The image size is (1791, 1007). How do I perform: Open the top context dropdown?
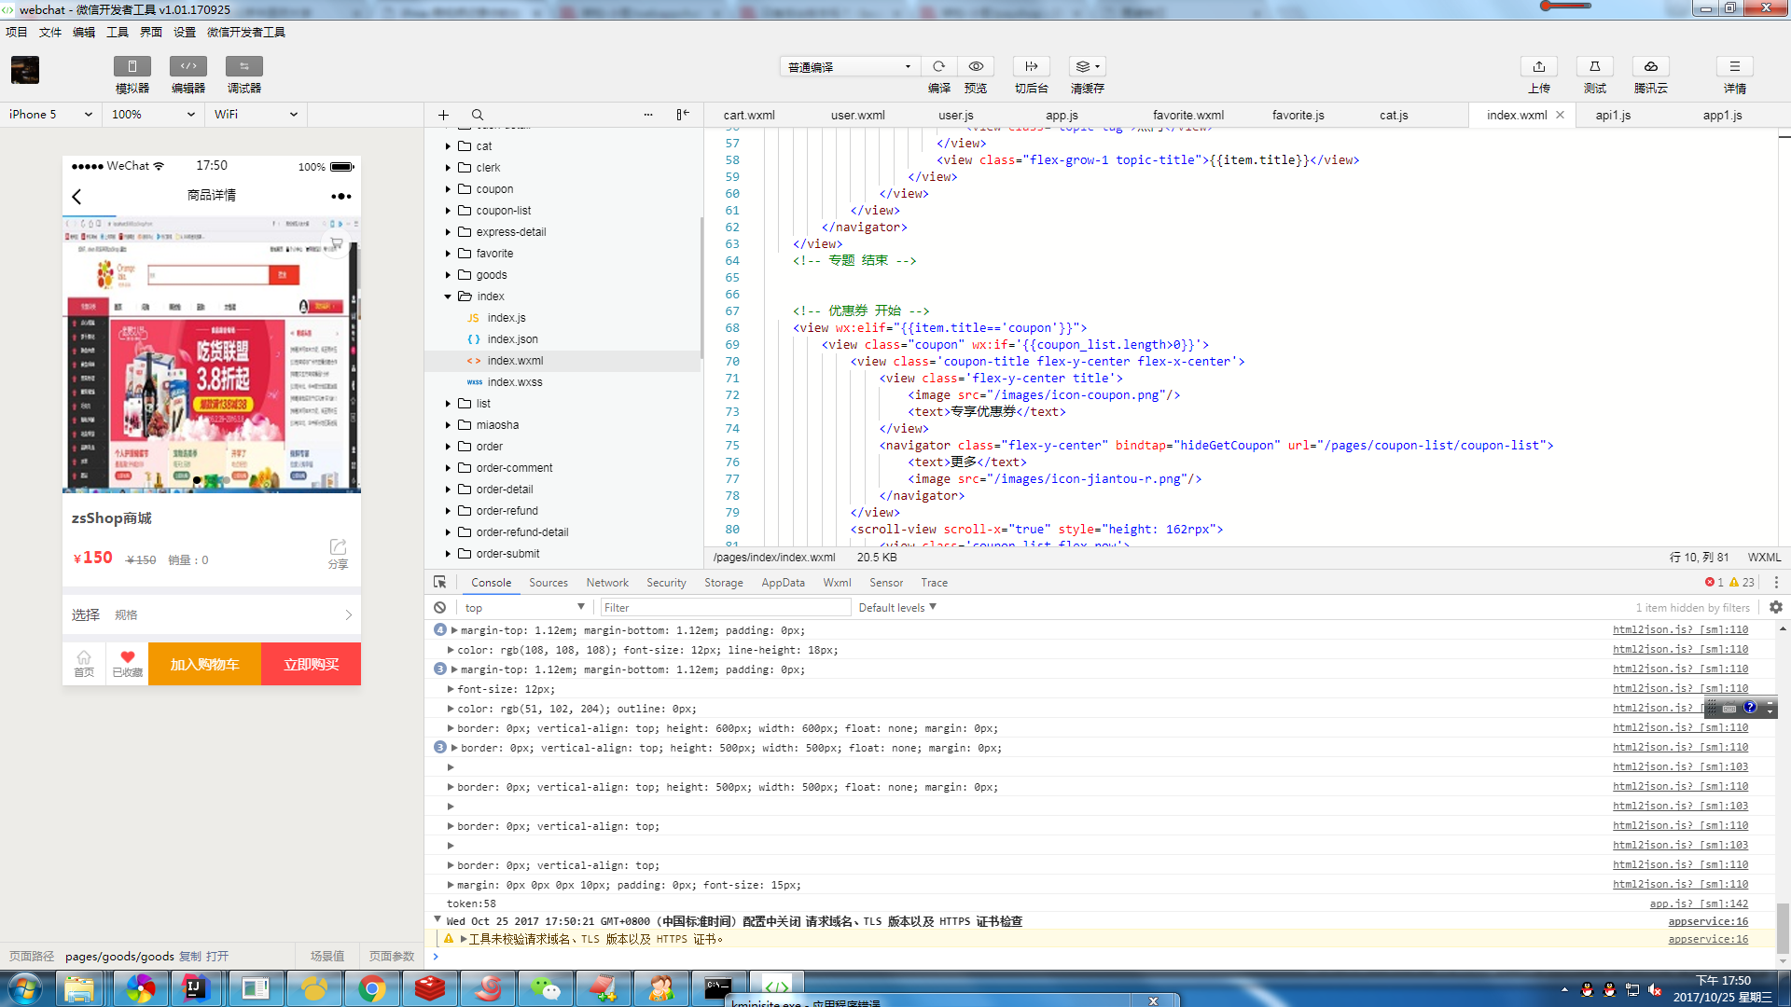pyautogui.click(x=525, y=607)
